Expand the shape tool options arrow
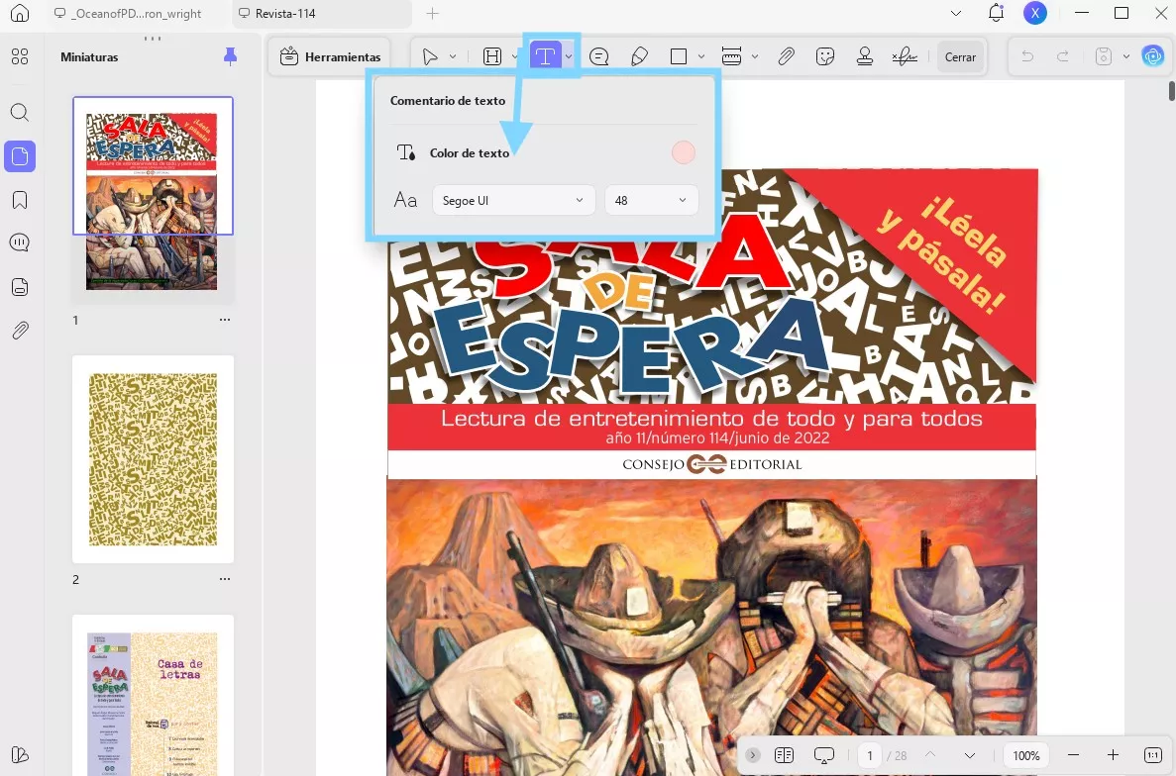1176x776 pixels. tap(701, 57)
